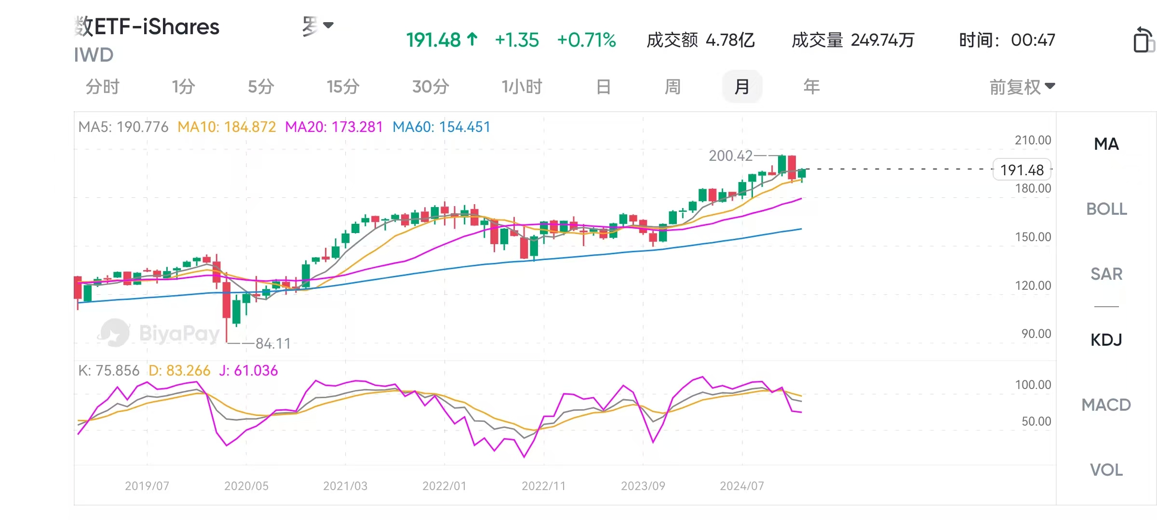Click the rotate screen icon at top right
This screenshot has width=1157, height=520.
(x=1144, y=39)
